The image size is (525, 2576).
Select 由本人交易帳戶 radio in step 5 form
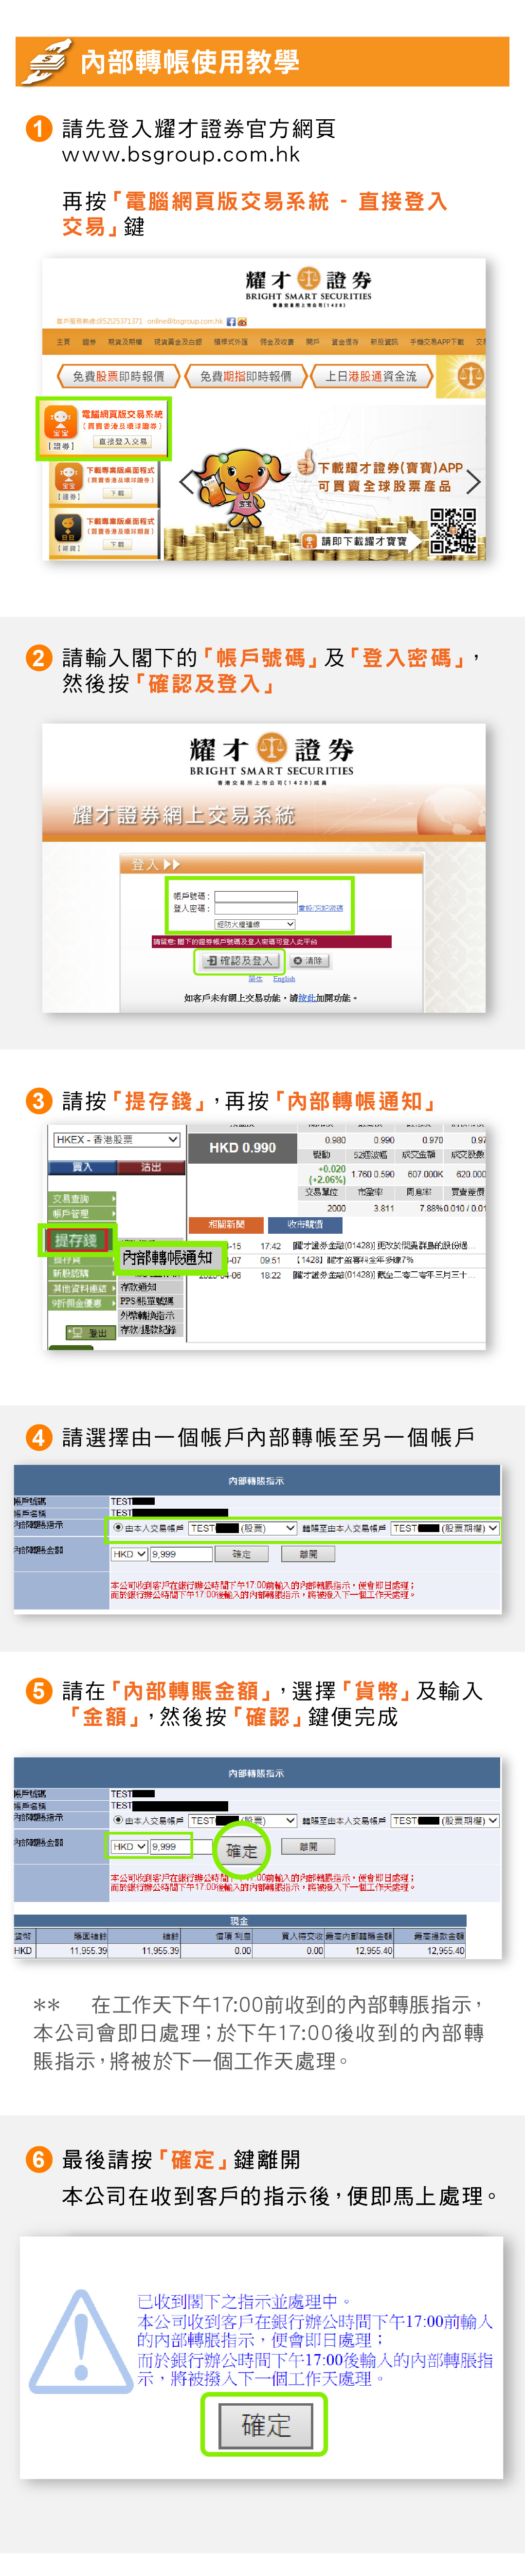tap(119, 1821)
